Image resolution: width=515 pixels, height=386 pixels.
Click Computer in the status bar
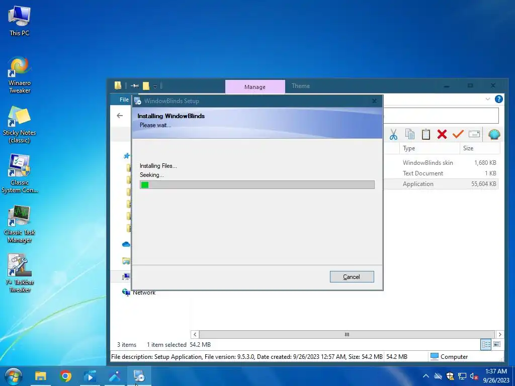point(449,356)
